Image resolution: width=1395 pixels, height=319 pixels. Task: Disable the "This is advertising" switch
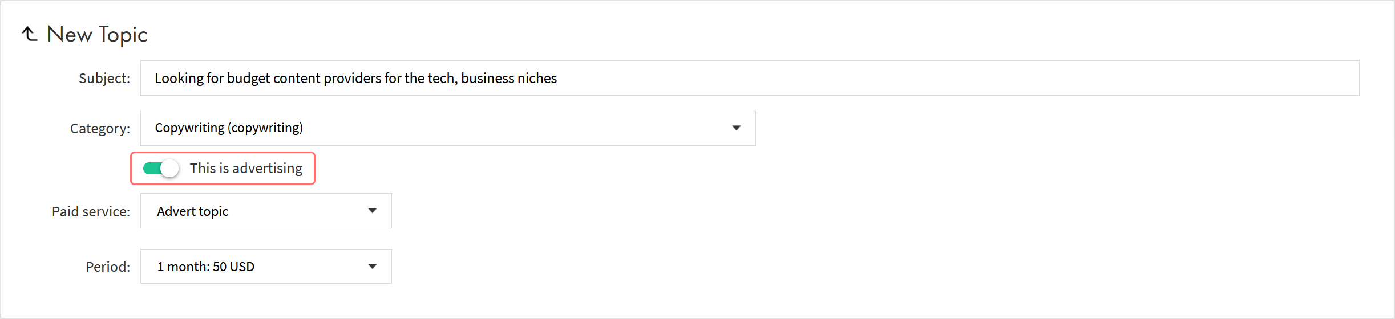coord(161,169)
